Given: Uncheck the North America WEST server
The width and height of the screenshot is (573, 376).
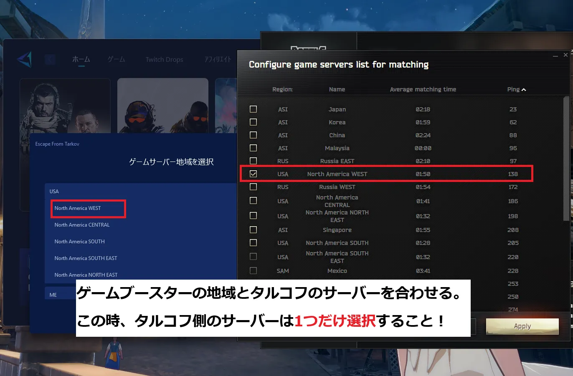Looking at the screenshot, I should click(x=253, y=174).
